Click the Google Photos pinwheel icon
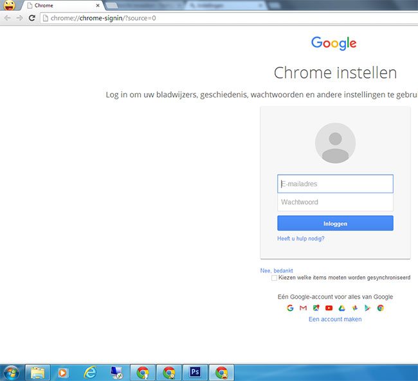This screenshot has height=381, width=418. point(354,308)
